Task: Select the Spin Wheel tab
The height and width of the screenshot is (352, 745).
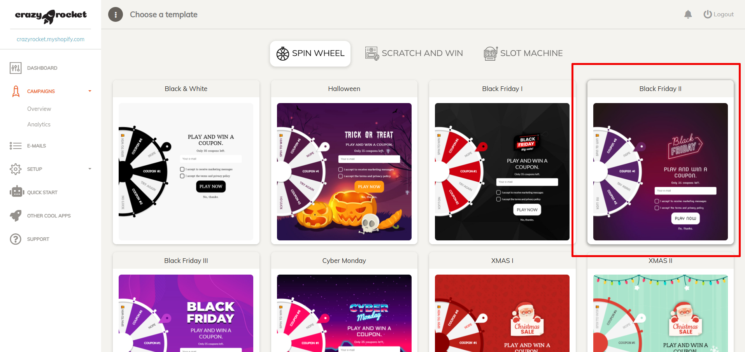Action: coord(310,53)
